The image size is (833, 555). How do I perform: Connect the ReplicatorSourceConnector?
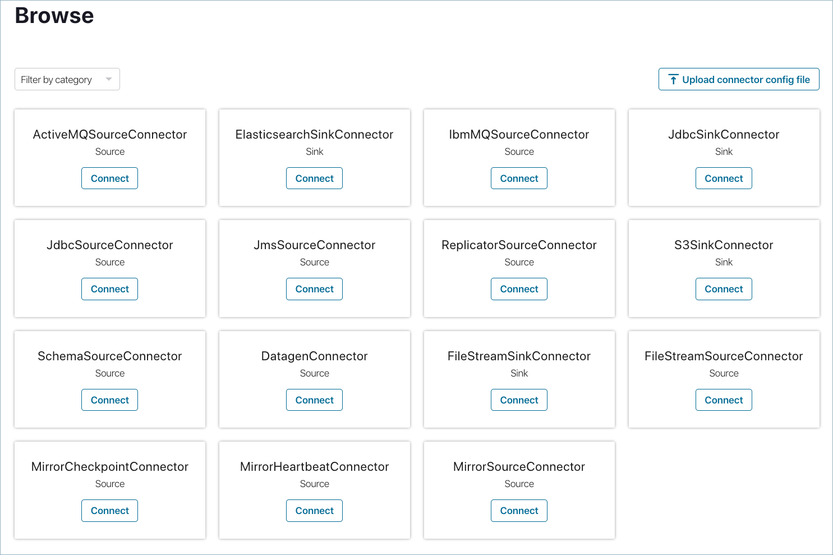point(519,289)
